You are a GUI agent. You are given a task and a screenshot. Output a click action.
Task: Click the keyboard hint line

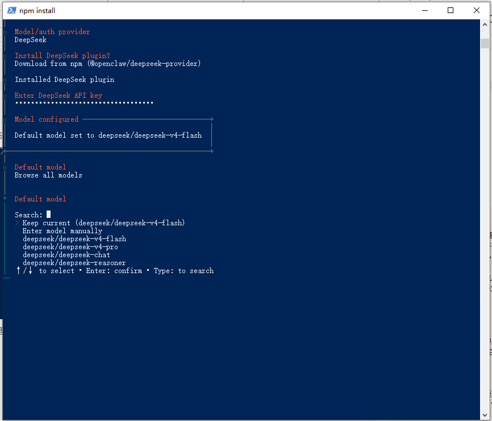pos(115,271)
